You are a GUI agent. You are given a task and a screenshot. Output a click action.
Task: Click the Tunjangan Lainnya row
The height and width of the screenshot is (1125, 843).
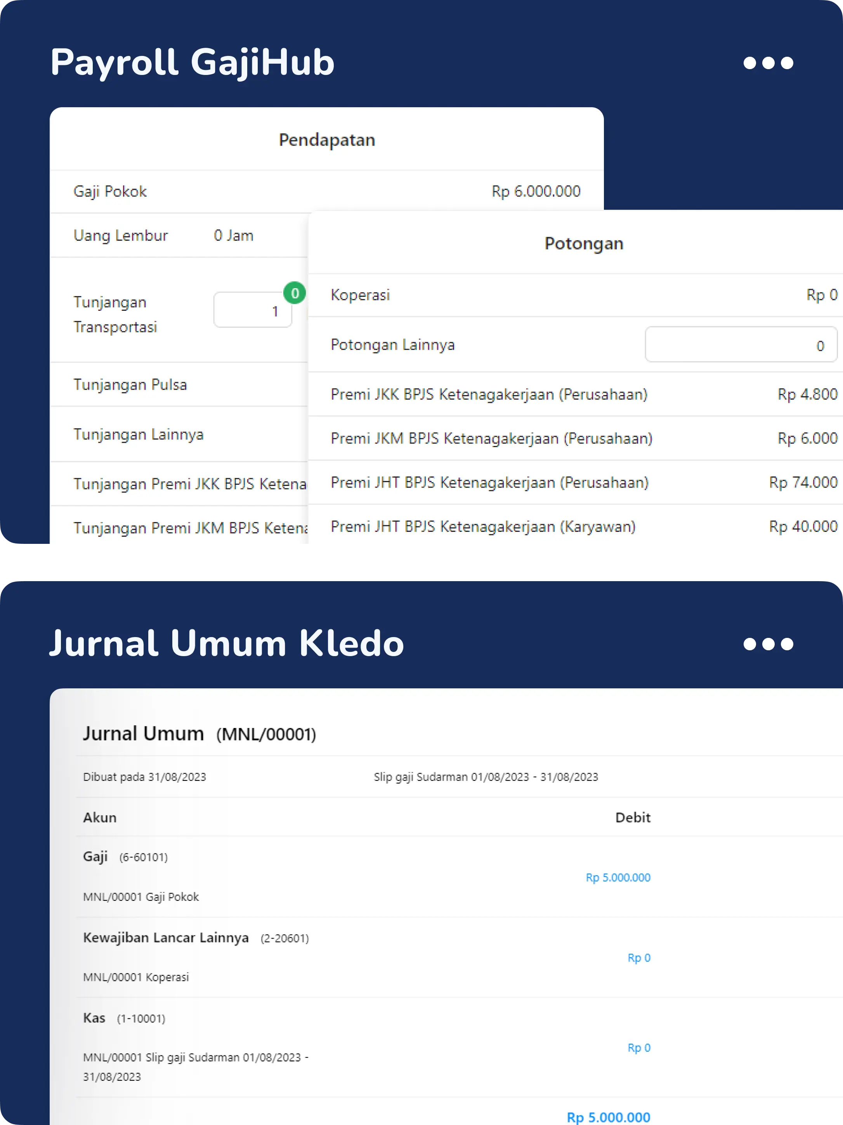(179, 434)
